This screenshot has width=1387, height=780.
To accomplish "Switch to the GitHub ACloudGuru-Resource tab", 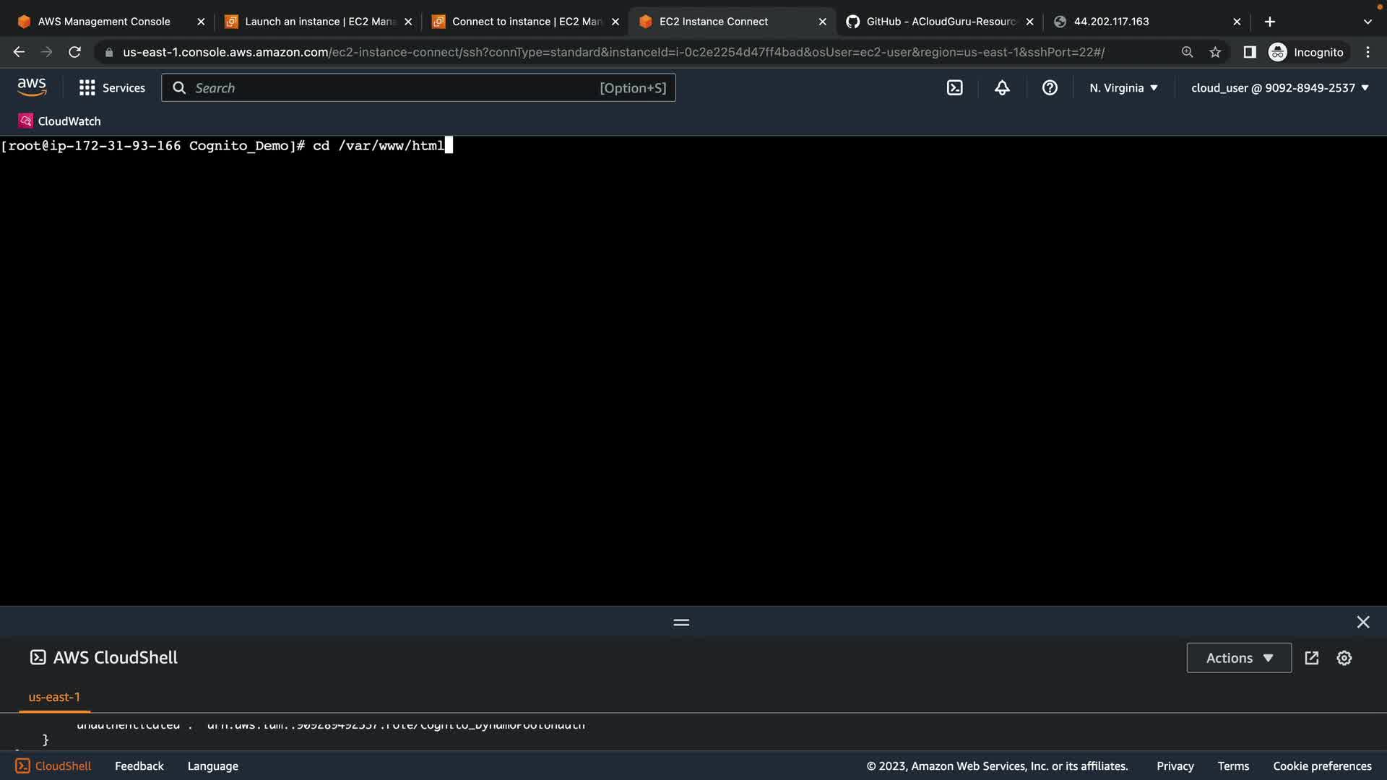I will 939,22.
